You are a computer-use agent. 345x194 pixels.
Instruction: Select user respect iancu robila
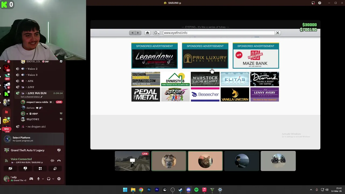[37, 102]
